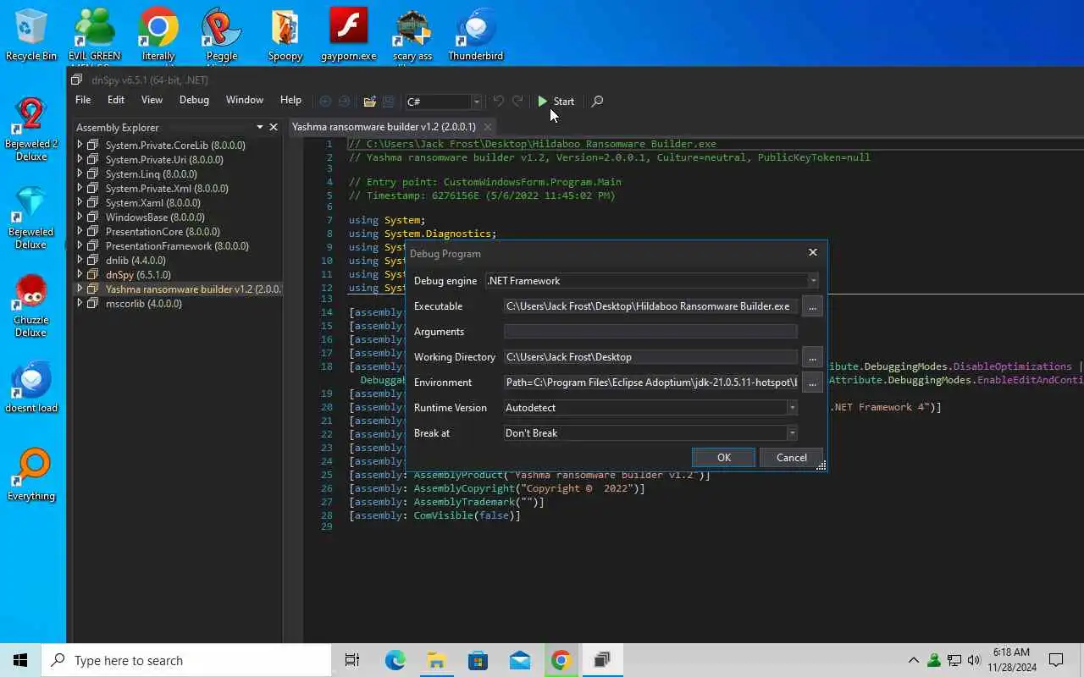Open Microsoft Store from taskbar
Image resolution: width=1084 pixels, height=677 pixels.
[x=478, y=660]
